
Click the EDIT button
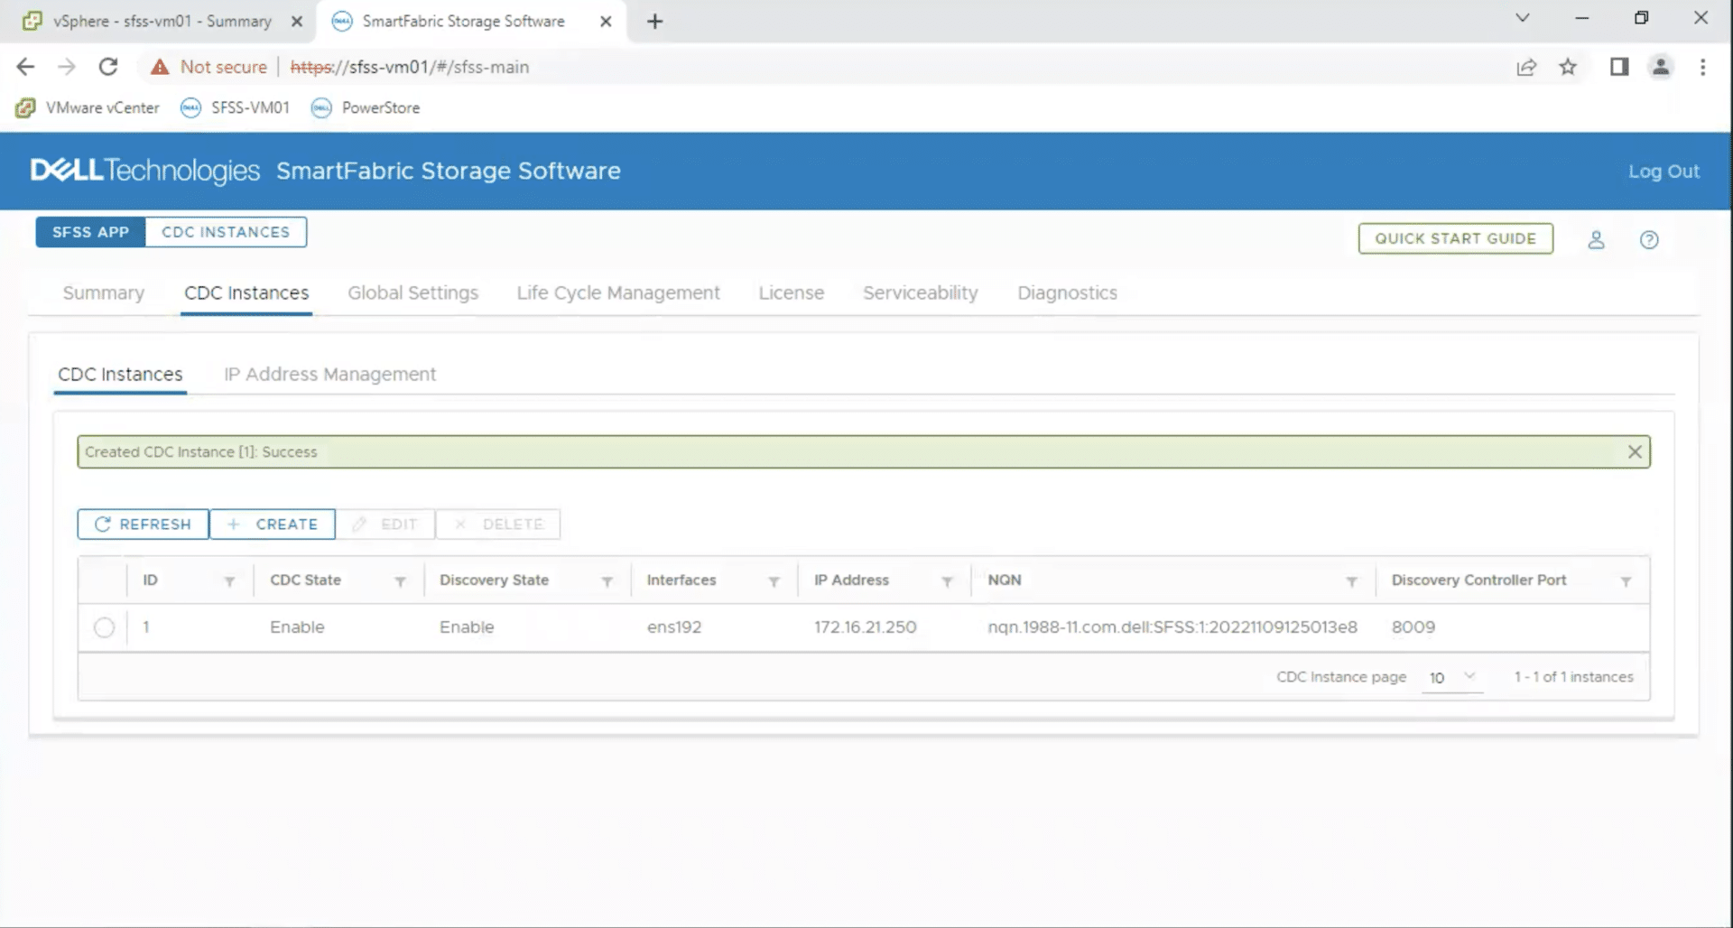tap(385, 524)
